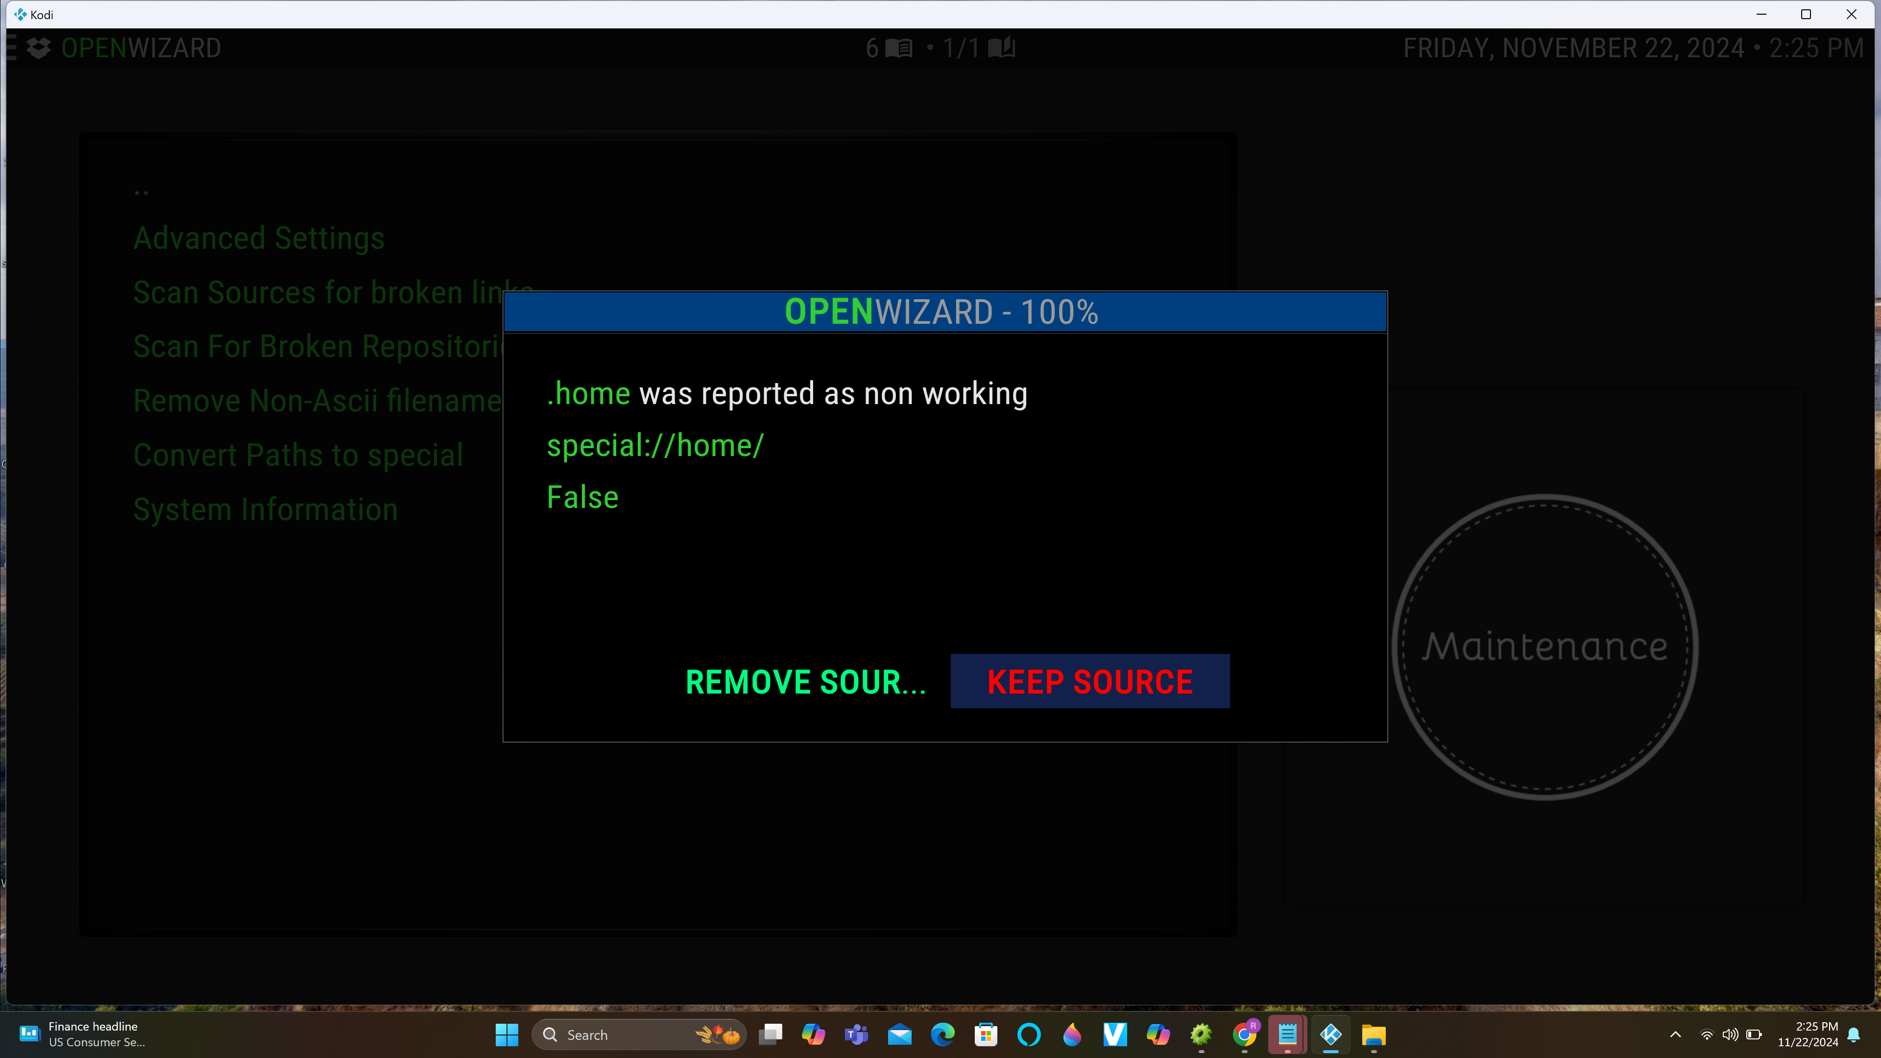Viewport: 1881px width, 1058px height.
Task: Launch Microsoft Edge from taskbar
Action: point(942,1034)
